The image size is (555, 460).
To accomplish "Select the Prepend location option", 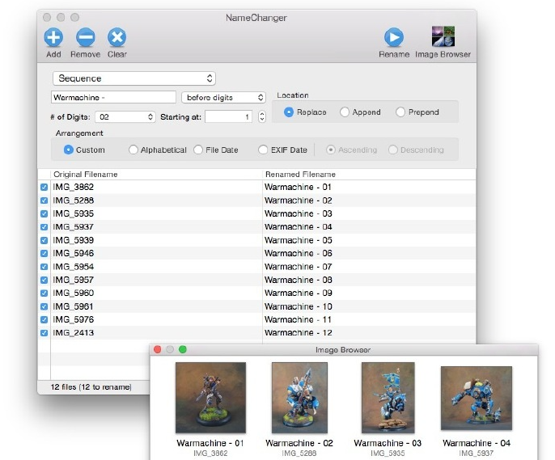I will tap(417, 112).
